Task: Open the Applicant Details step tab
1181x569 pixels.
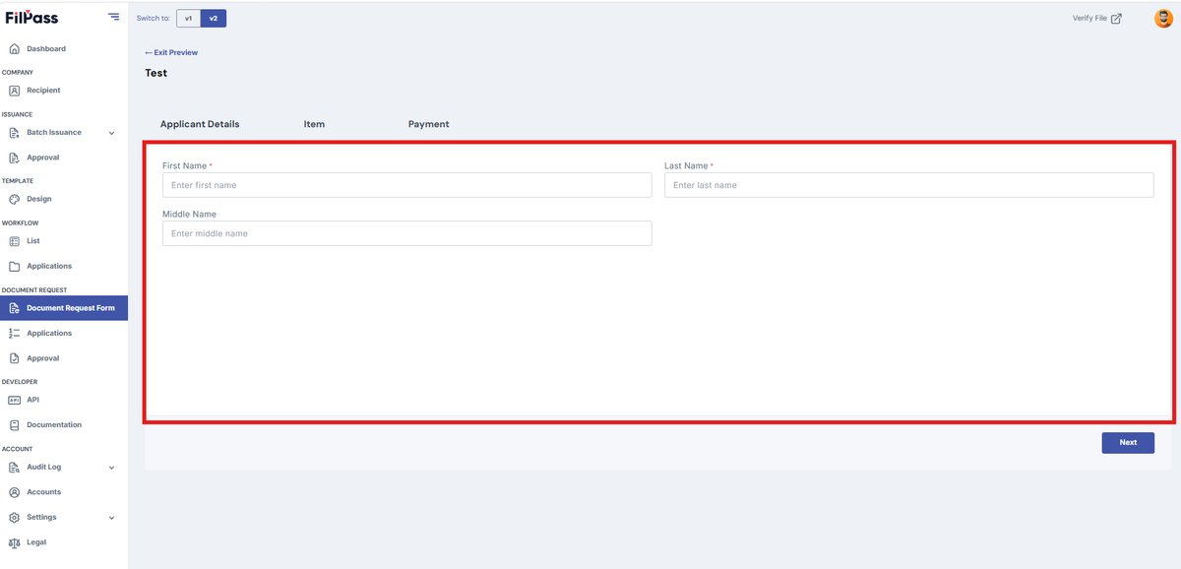Action: click(x=200, y=124)
